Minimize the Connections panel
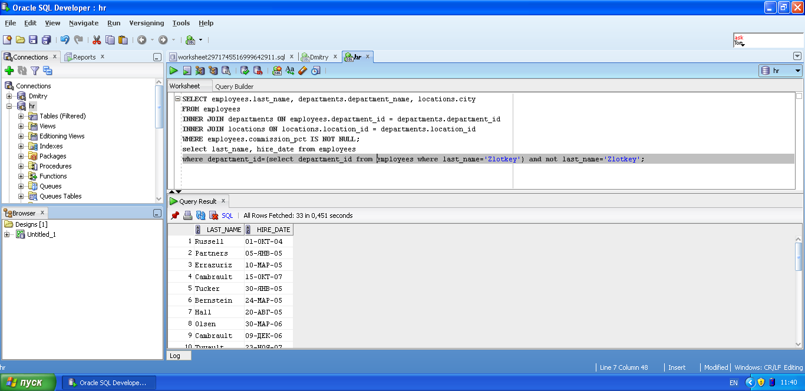The height and width of the screenshot is (391, 805). point(157,57)
